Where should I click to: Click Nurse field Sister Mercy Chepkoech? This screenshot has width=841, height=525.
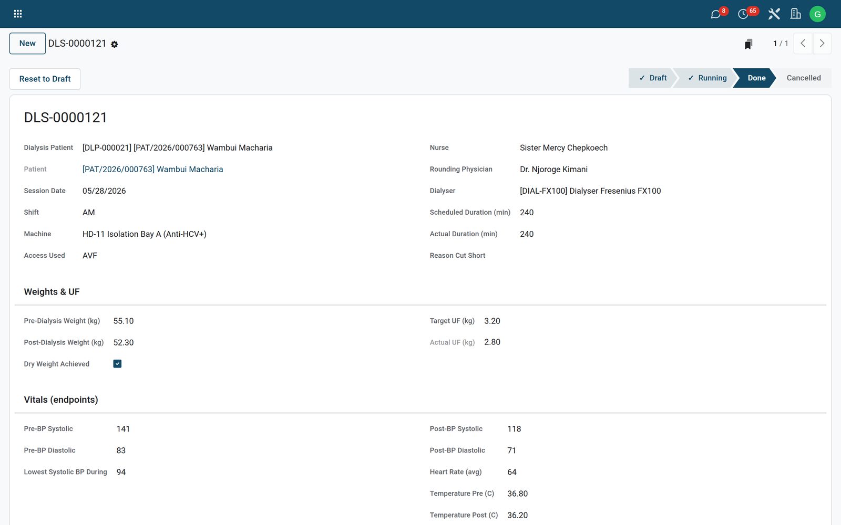click(x=563, y=148)
